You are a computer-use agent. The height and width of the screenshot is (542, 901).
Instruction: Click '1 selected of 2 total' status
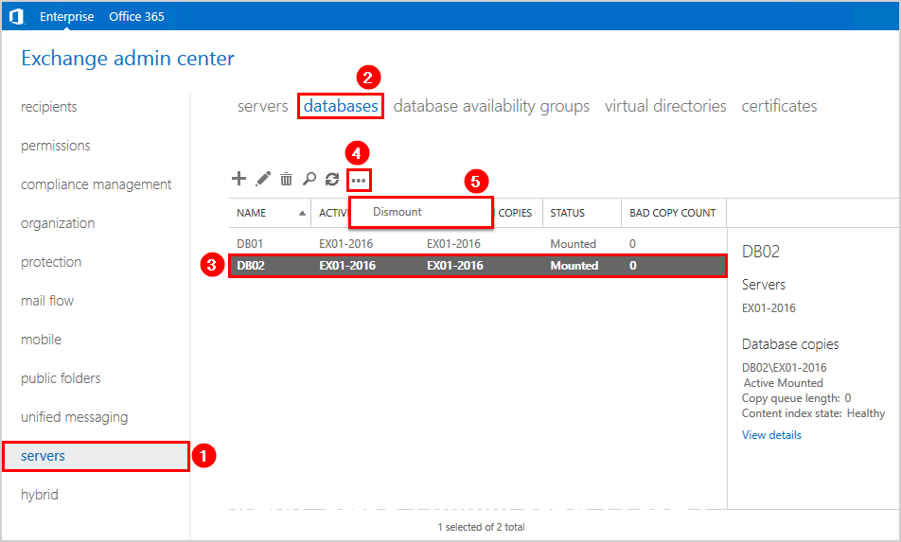pos(481,527)
